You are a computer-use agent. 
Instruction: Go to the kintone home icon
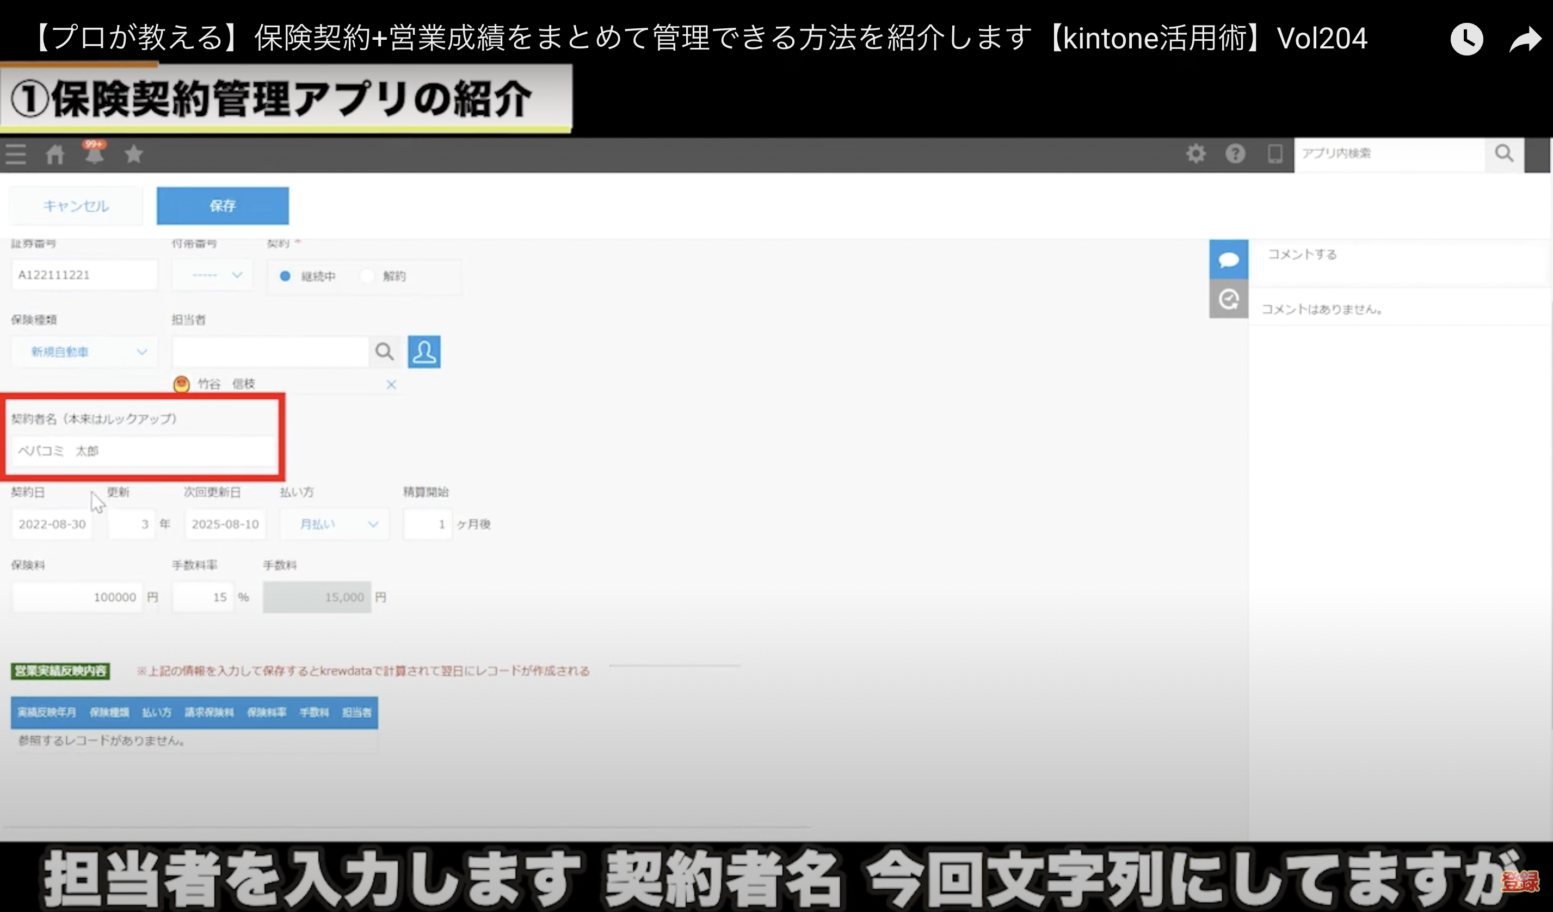coord(55,154)
